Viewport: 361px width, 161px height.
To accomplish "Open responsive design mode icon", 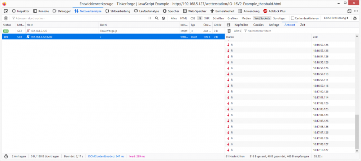I will (349, 11).
